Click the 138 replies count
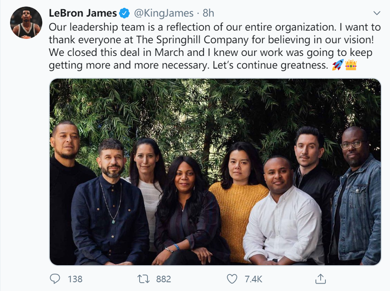Image resolution: width=390 pixels, height=291 pixels. [x=75, y=279]
